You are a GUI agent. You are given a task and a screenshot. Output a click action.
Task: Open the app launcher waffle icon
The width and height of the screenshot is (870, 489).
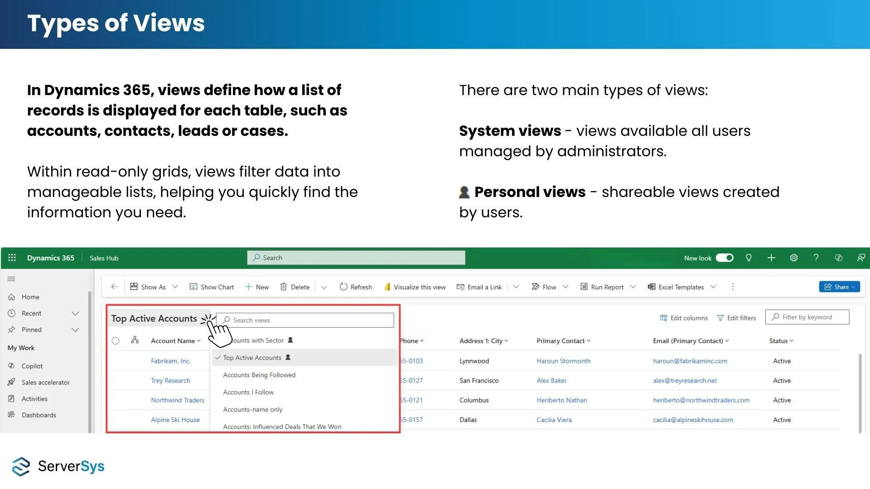[12, 258]
